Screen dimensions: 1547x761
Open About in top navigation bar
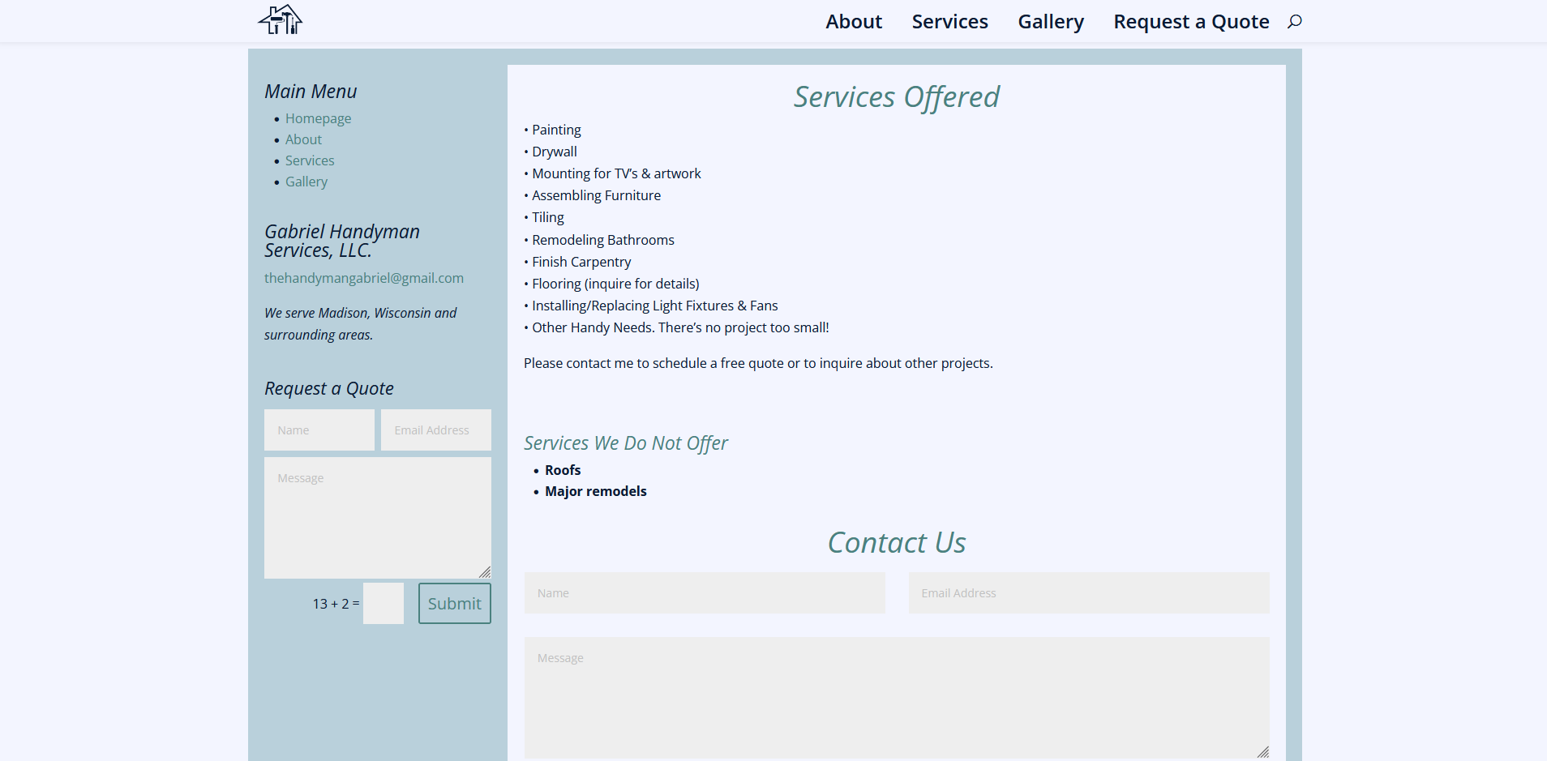(x=854, y=22)
